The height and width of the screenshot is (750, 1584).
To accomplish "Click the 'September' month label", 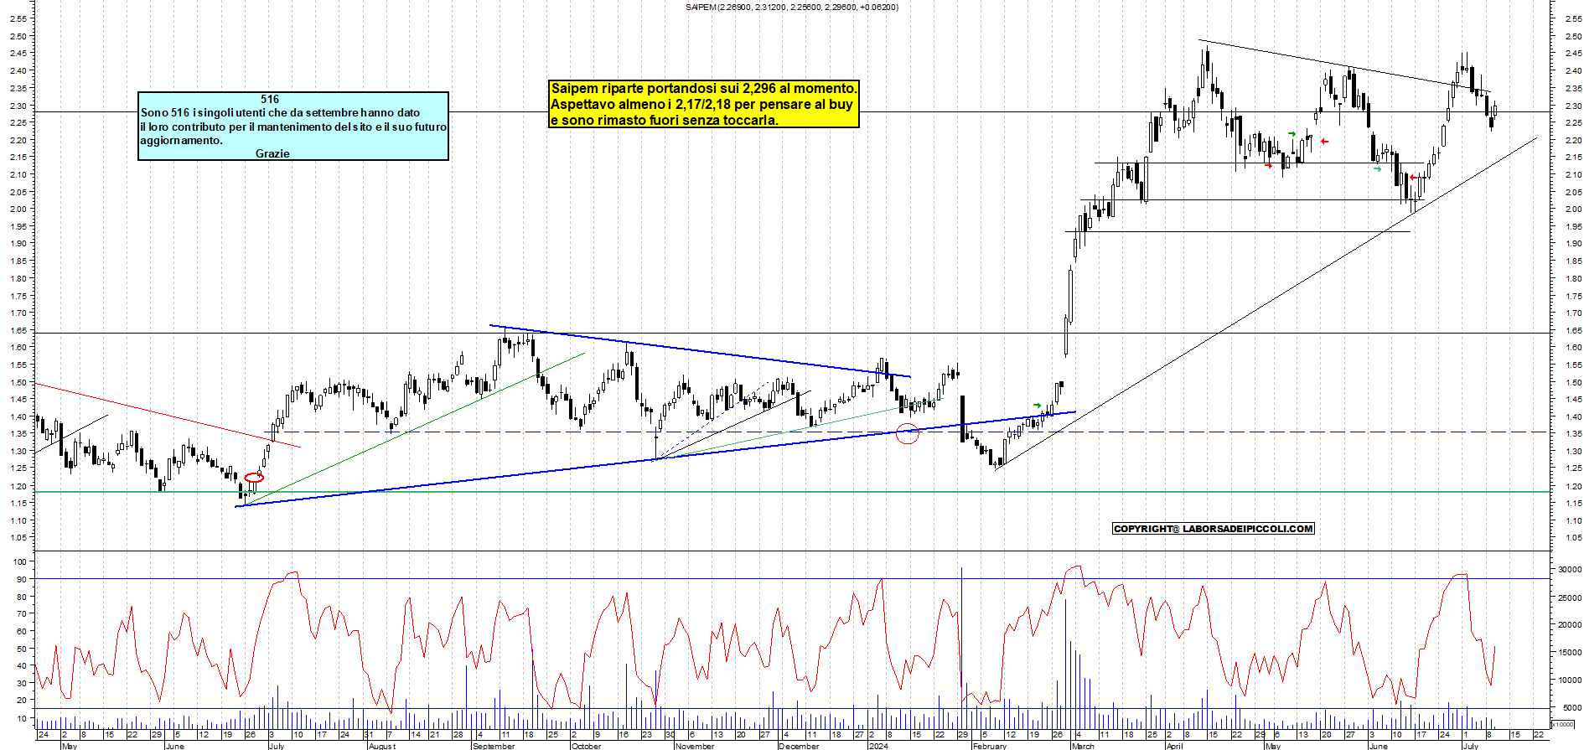I will click(x=494, y=746).
